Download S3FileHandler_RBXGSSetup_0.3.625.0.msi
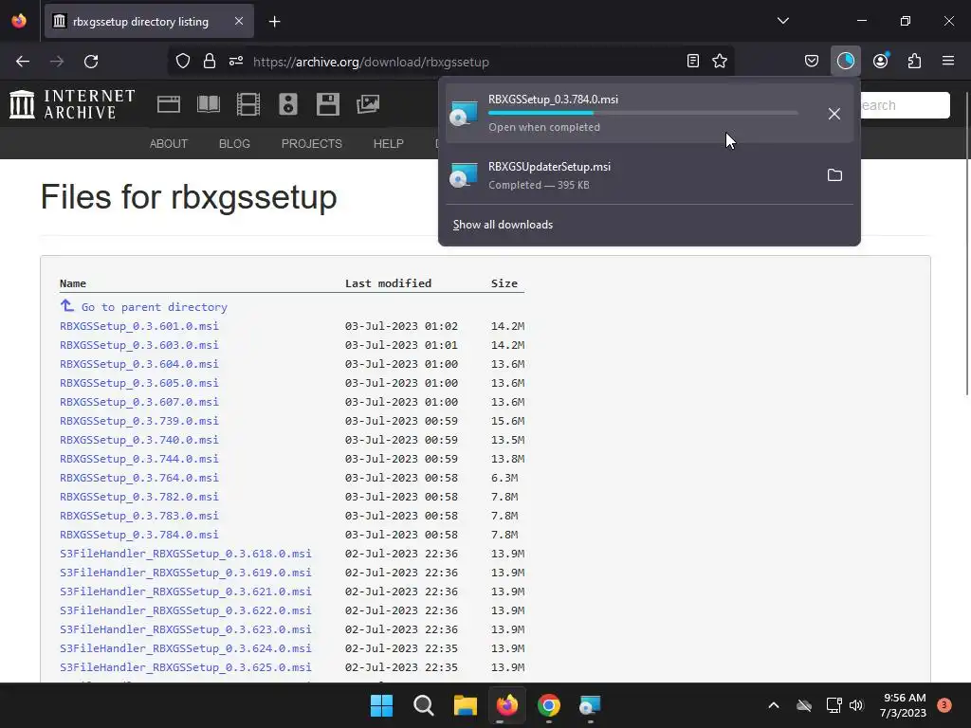The image size is (971, 728). tap(185, 667)
